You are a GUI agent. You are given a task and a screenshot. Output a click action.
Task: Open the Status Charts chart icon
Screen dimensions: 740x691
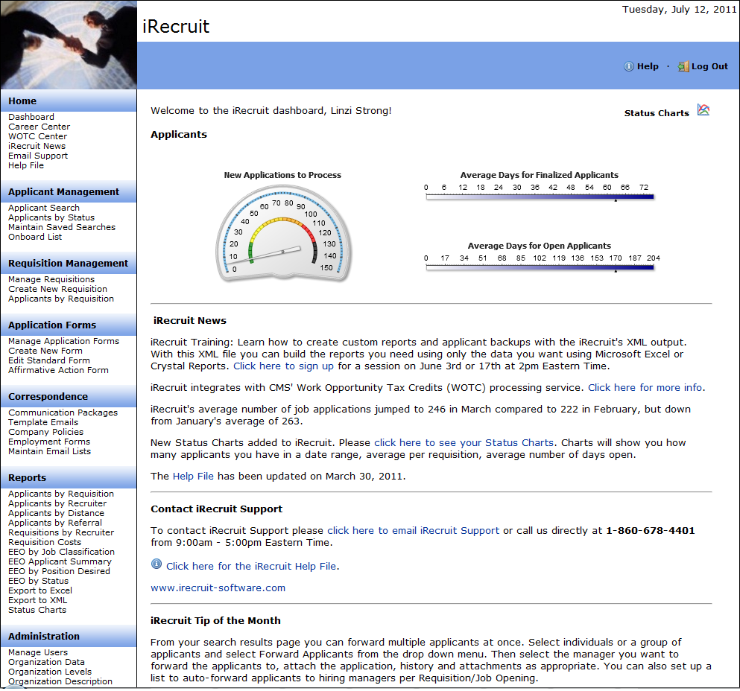[x=703, y=110]
